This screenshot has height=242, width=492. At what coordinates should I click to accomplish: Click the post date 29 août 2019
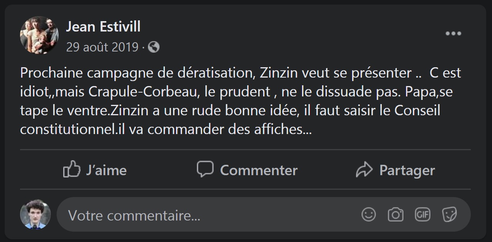click(102, 47)
